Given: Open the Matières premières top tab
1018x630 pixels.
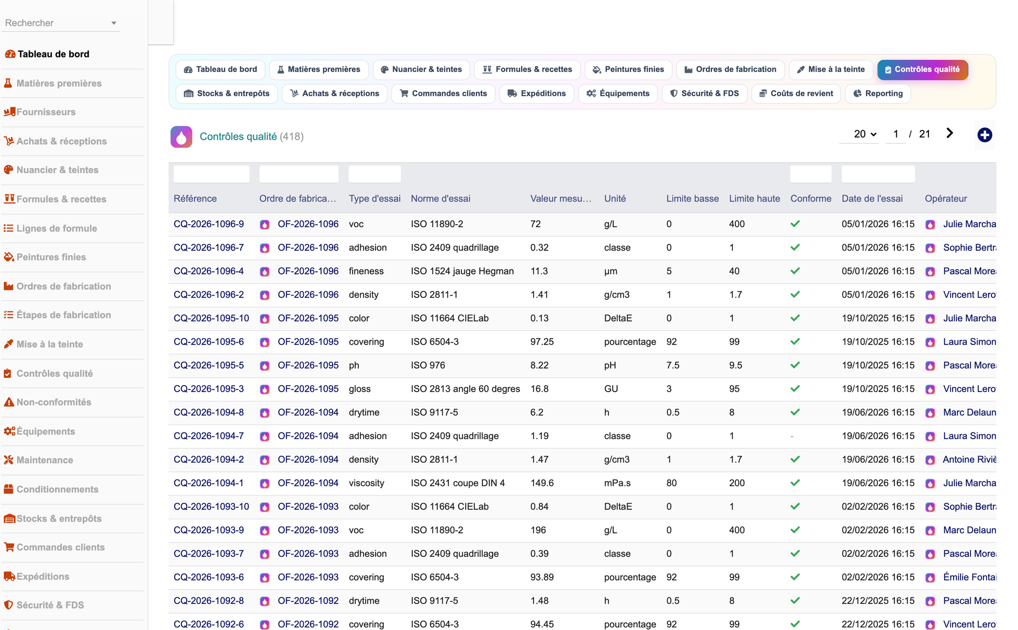Looking at the screenshot, I should [319, 70].
